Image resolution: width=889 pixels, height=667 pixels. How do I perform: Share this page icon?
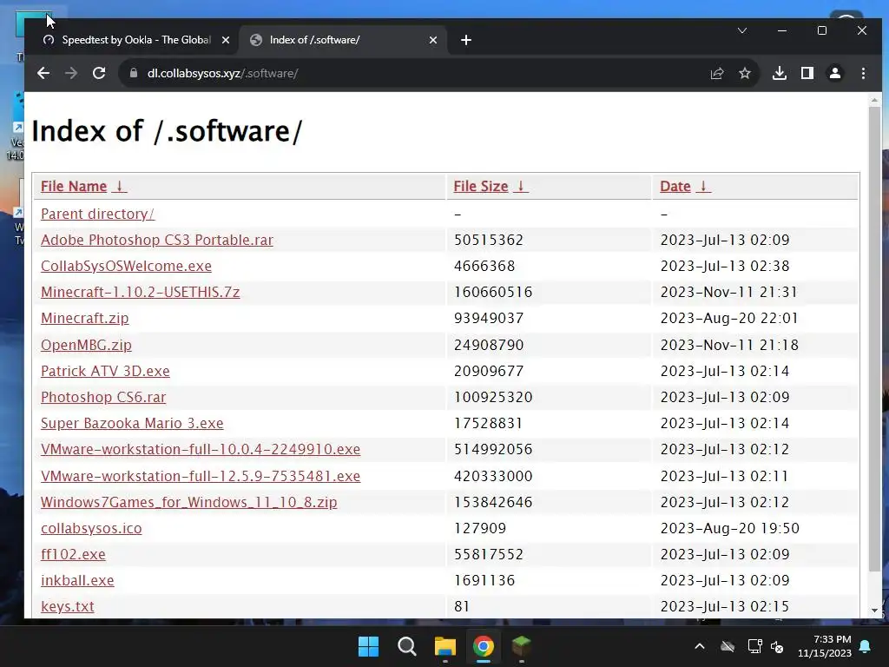717,73
